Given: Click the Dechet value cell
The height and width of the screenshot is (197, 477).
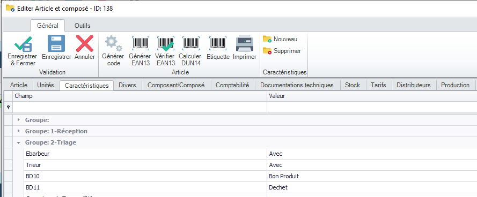Looking at the screenshot, I should click(x=372, y=187).
